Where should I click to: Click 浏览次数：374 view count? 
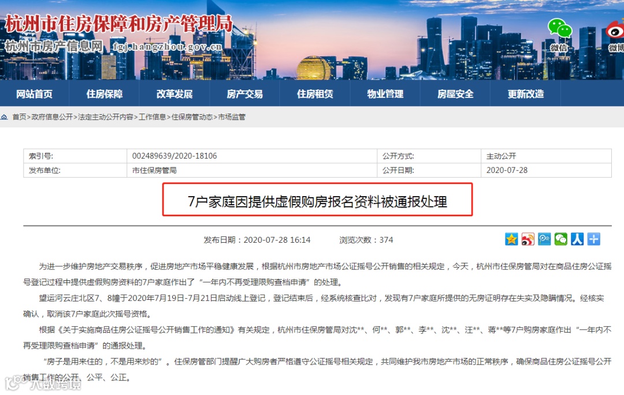coord(366,240)
